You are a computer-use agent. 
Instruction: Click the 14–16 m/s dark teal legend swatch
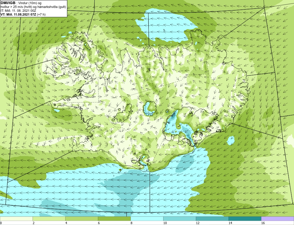[x=245, y=219]
